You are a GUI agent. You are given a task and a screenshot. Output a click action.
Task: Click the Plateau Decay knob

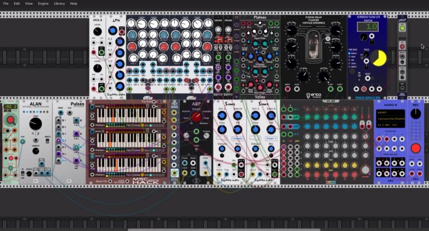(269, 56)
